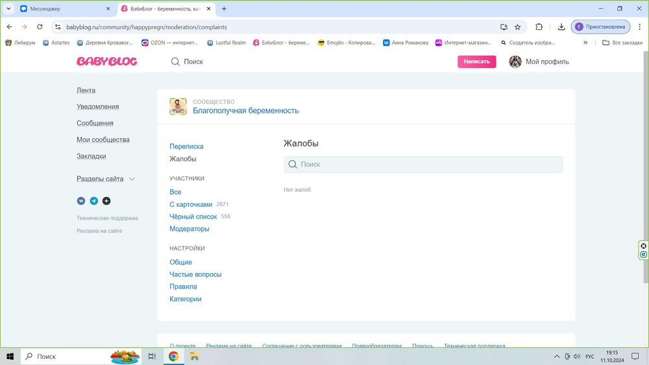The width and height of the screenshot is (649, 365).
Task: Click the Приостановлена profile button
Action: [600, 27]
